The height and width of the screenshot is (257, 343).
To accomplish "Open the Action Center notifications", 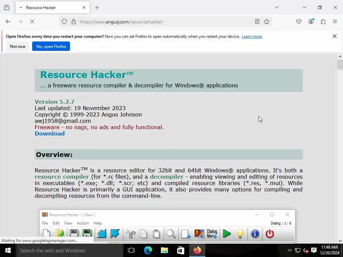I will click(314, 250).
